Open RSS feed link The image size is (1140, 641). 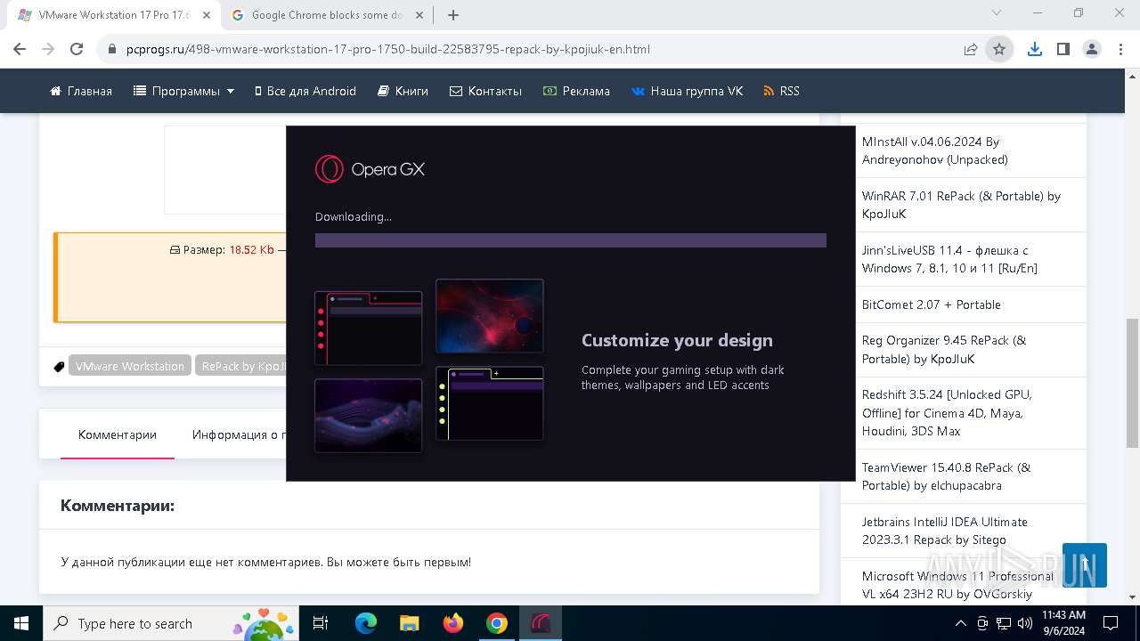pyautogui.click(x=781, y=91)
